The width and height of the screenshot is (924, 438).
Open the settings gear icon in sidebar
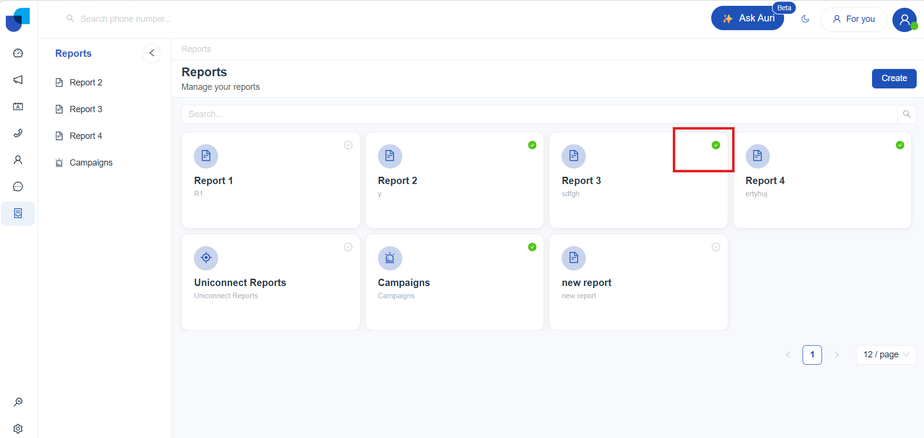(18, 429)
